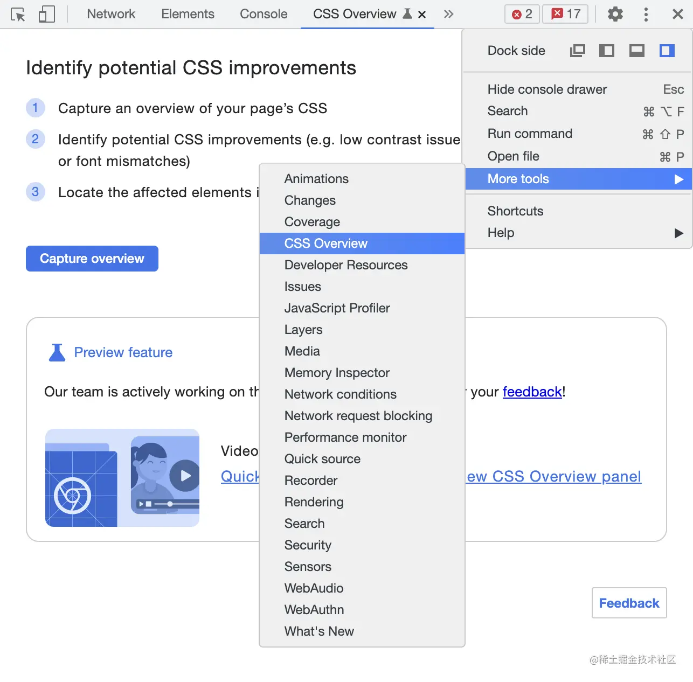
Task: Toggle the device toolbar icon
Action: 47,14
